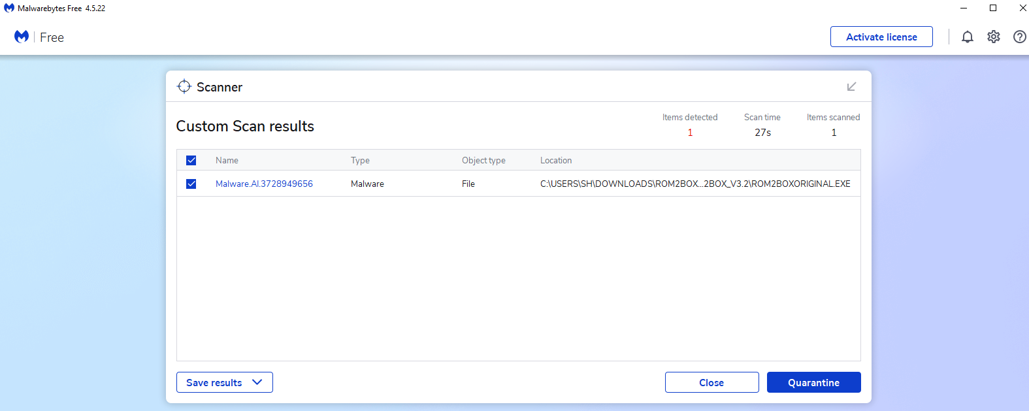
Task: Click the '27s' scan time value
Action: coord(762,133)
